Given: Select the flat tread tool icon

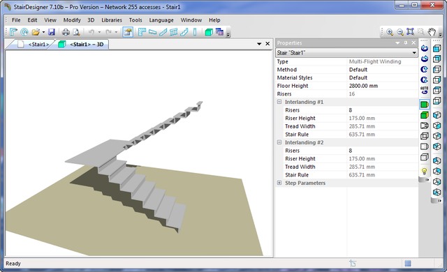Looking at the screenshot, I should (x=152, y=32).
